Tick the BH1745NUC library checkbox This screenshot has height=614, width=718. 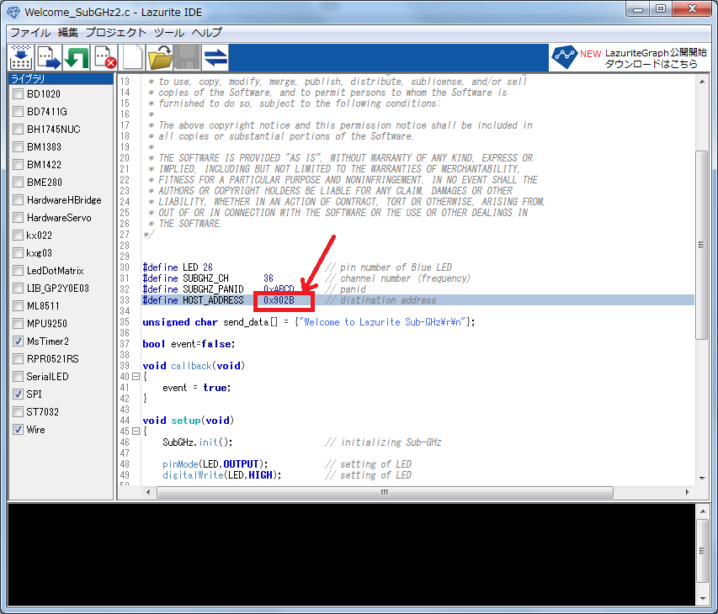(x=18, y=130)
